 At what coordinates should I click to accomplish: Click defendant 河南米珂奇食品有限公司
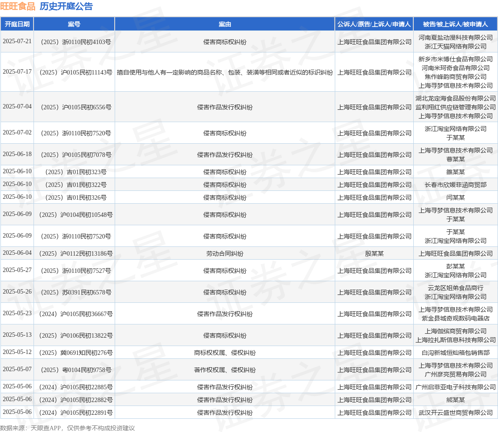point(456,68)
